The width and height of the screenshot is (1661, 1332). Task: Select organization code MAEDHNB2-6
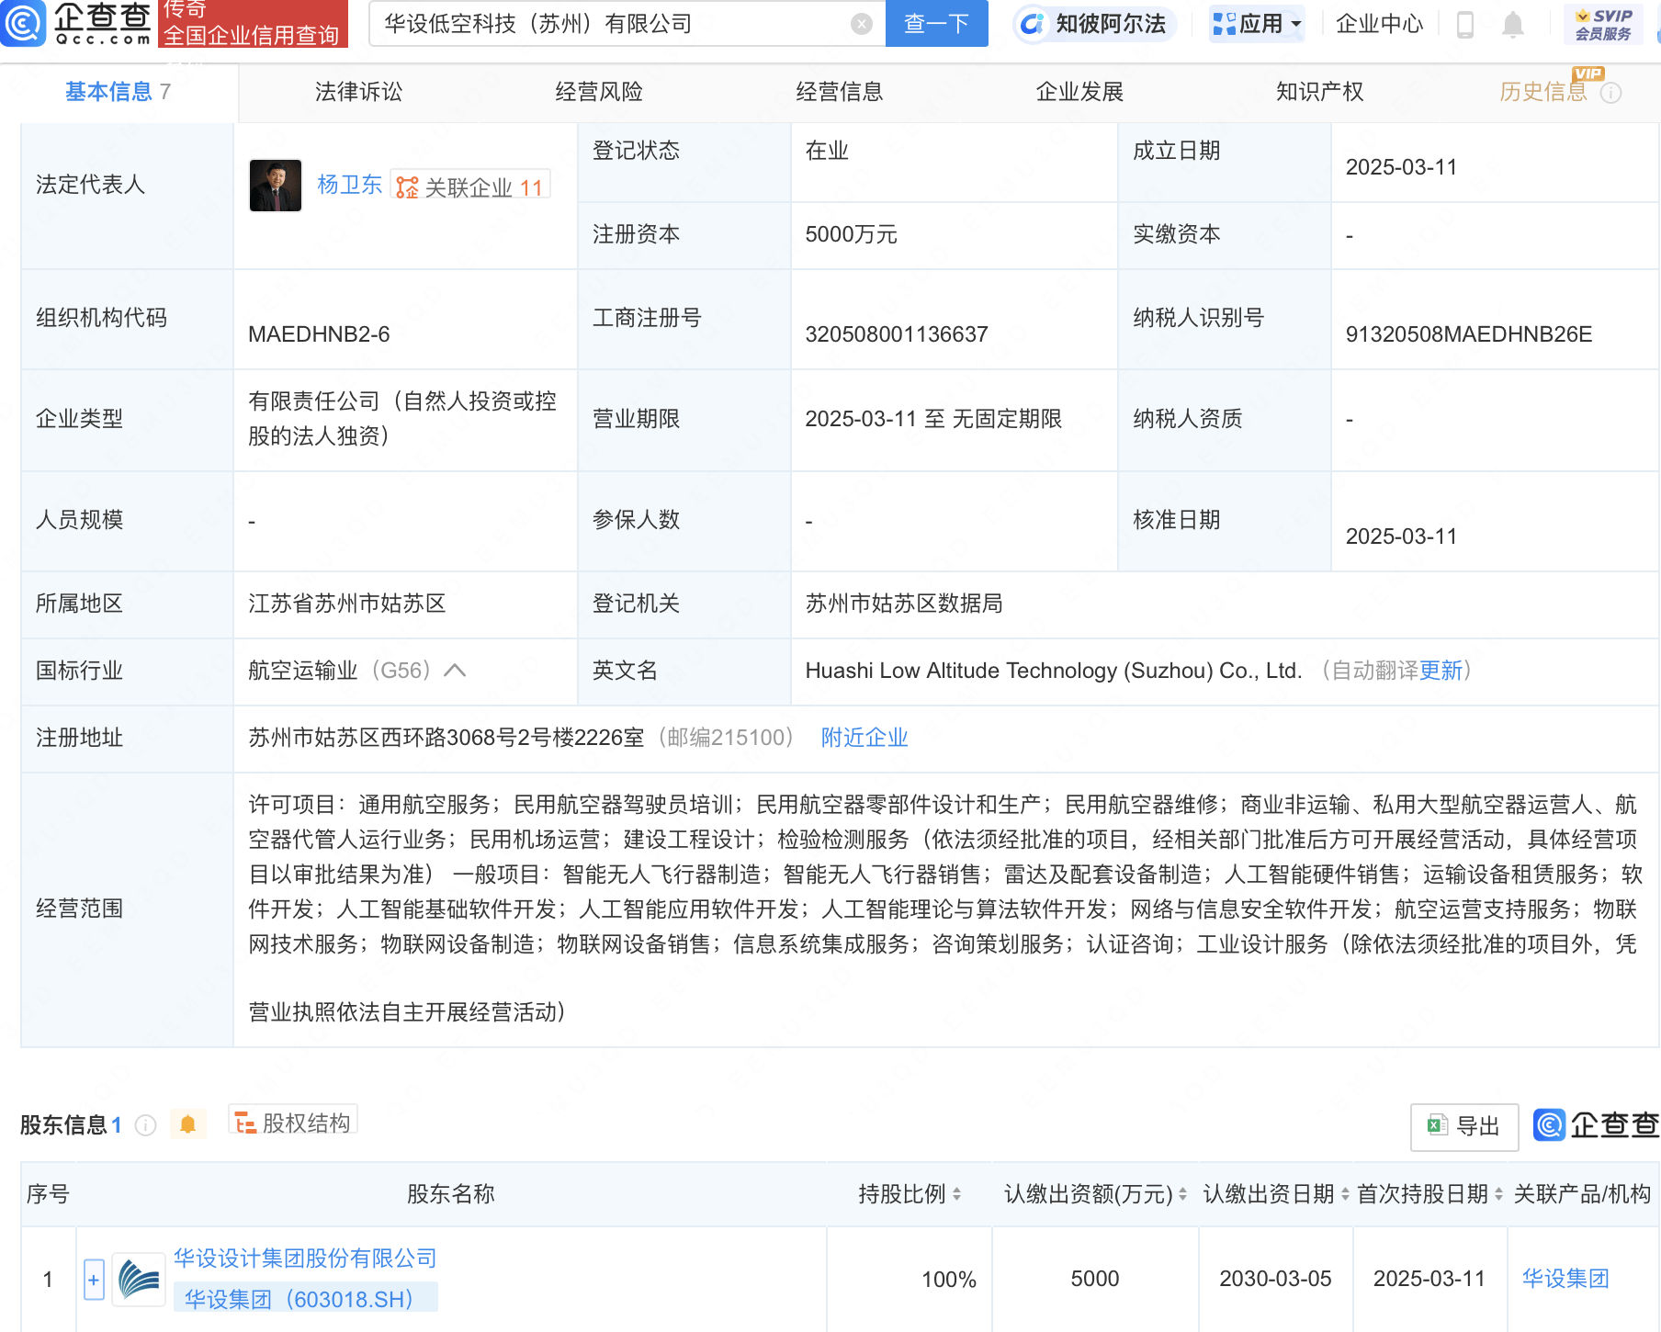(x=319, y=334)
